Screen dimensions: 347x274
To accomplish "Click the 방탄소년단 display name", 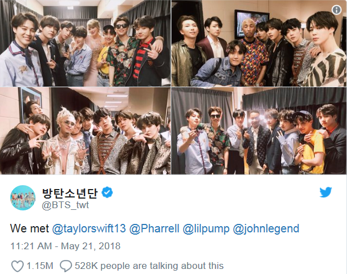I will (70, 192).
